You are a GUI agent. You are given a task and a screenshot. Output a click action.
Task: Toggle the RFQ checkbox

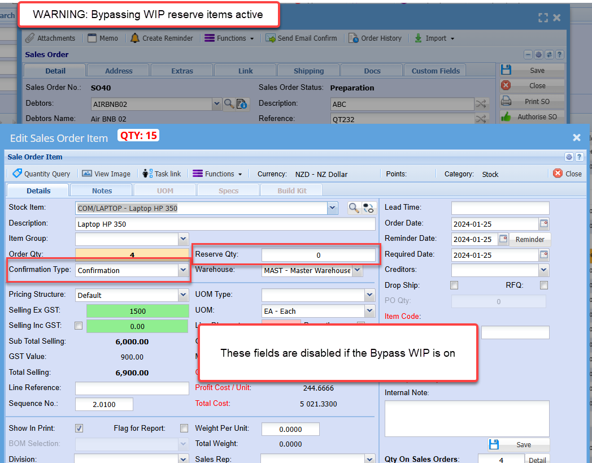coord(544,285)
